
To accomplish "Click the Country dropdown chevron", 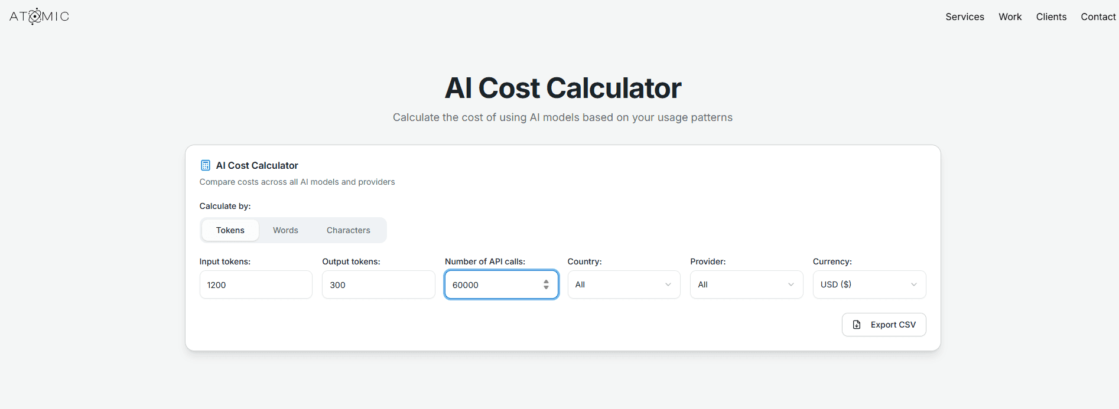I will (668, 284).
